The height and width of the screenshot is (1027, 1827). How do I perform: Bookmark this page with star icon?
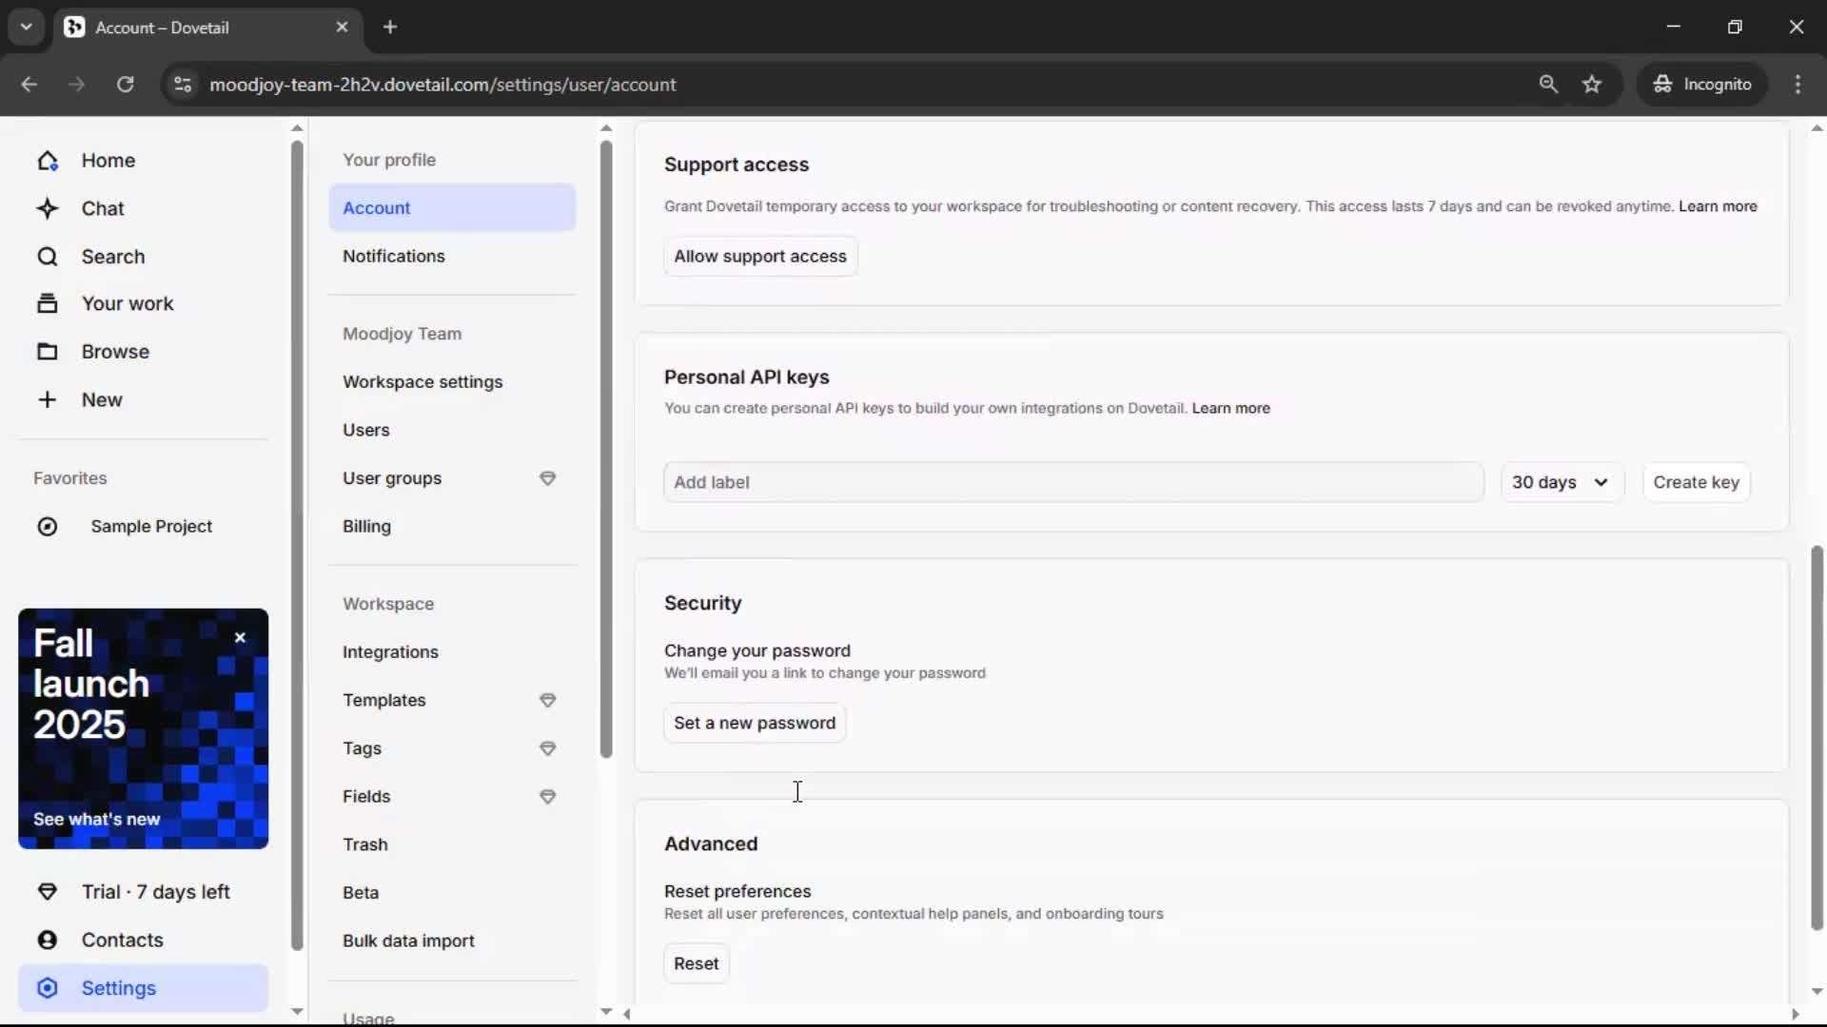(1592, 84)
